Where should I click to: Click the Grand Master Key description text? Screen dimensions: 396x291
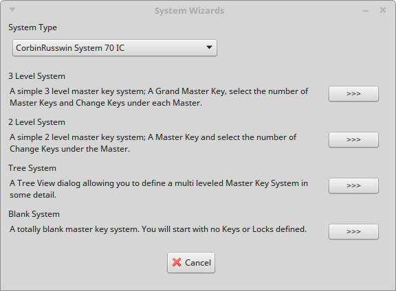pos(159,97)
